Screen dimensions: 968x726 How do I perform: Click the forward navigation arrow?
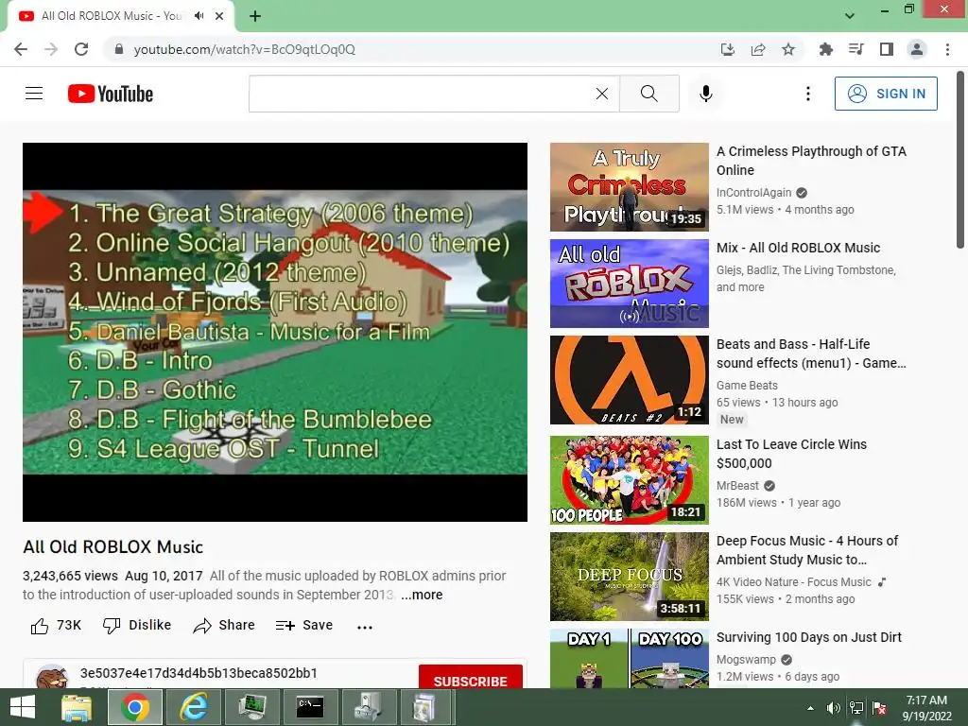[x=51, y=49]
